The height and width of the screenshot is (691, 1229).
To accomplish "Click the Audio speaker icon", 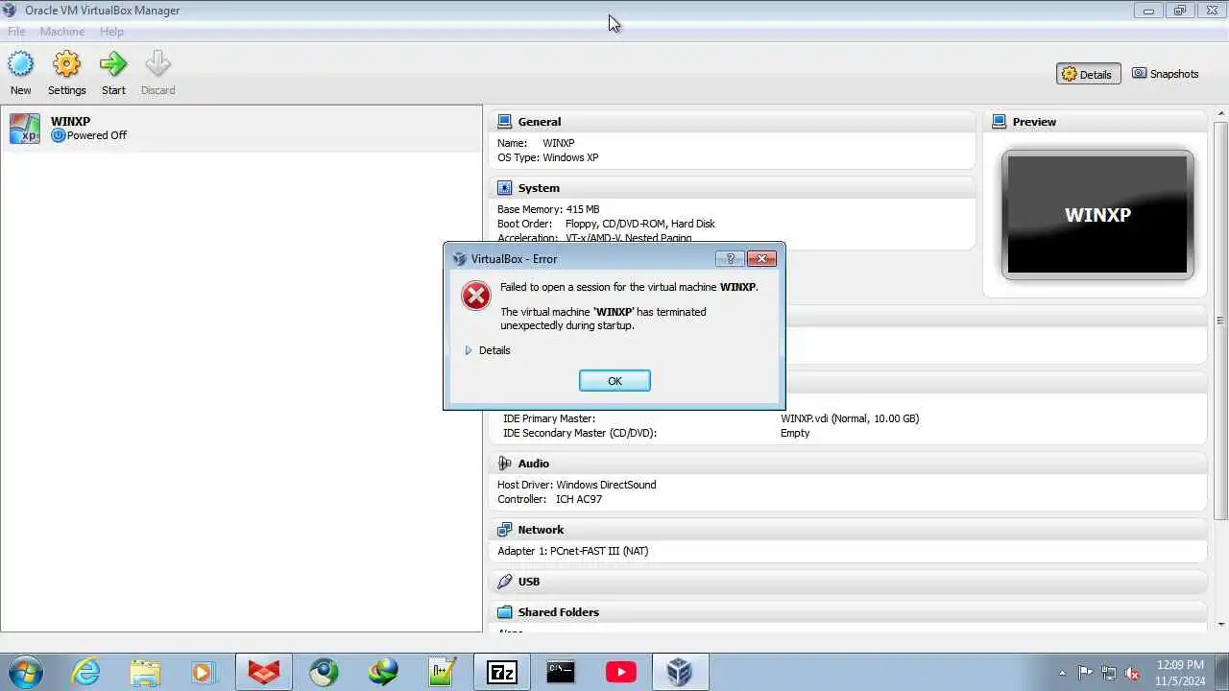I will coord(504,464).
